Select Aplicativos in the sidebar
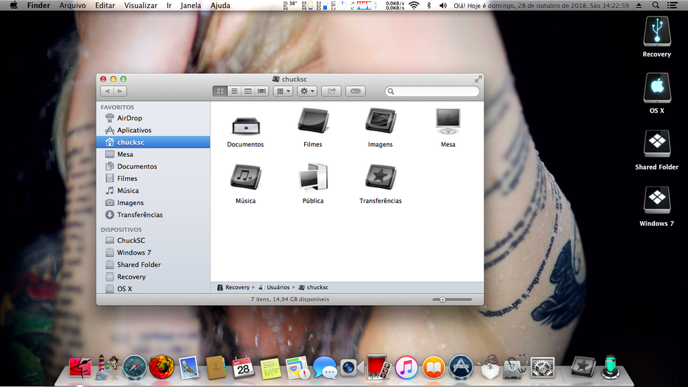688x387 pixels. point(133,130)
